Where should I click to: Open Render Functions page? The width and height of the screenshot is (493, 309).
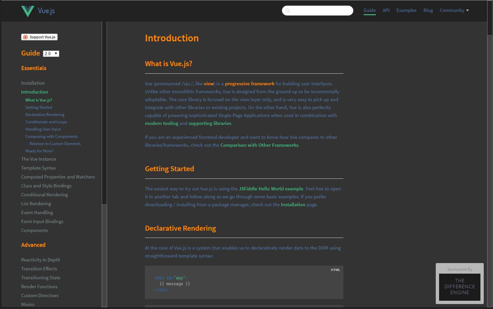click(39, 287)
